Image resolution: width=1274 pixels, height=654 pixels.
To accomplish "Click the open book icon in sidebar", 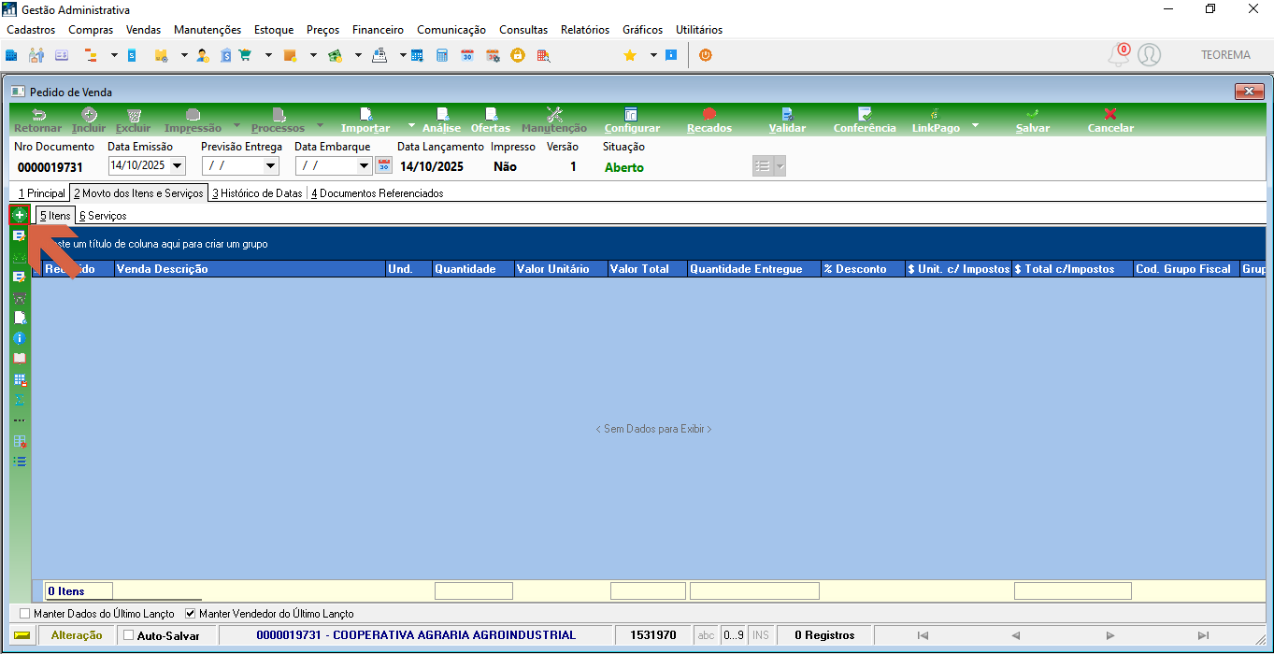I will coord(20,358).
